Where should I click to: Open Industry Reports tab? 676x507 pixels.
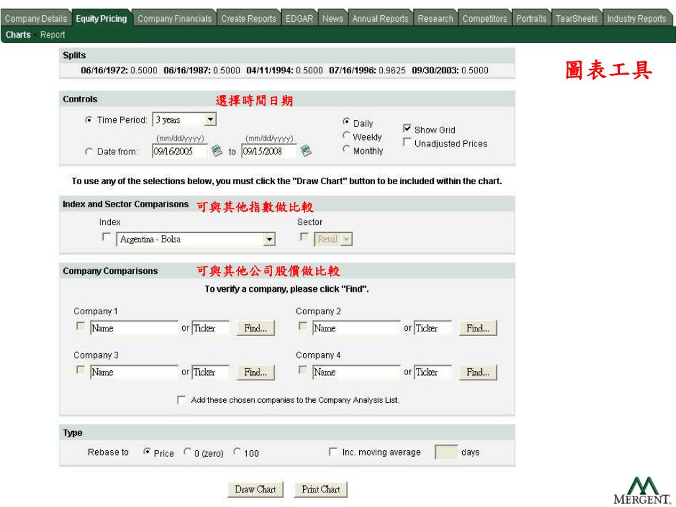[636, 18]
